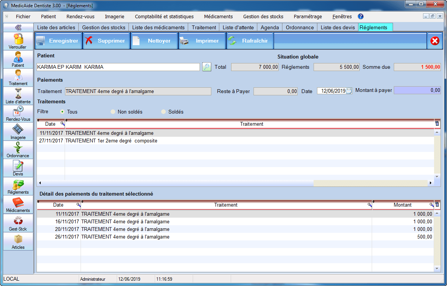Select the Non soldés filter radio button
447x286 pixels.
coord(113,112)
